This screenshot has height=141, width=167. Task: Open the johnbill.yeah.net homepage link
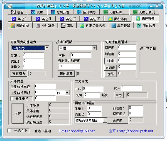coord(136,131)
